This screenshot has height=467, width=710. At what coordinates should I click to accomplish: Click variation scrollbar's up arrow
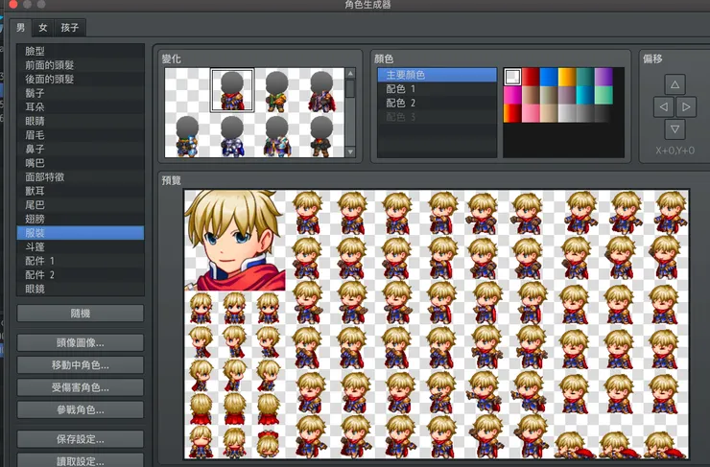tap(350, 73)
